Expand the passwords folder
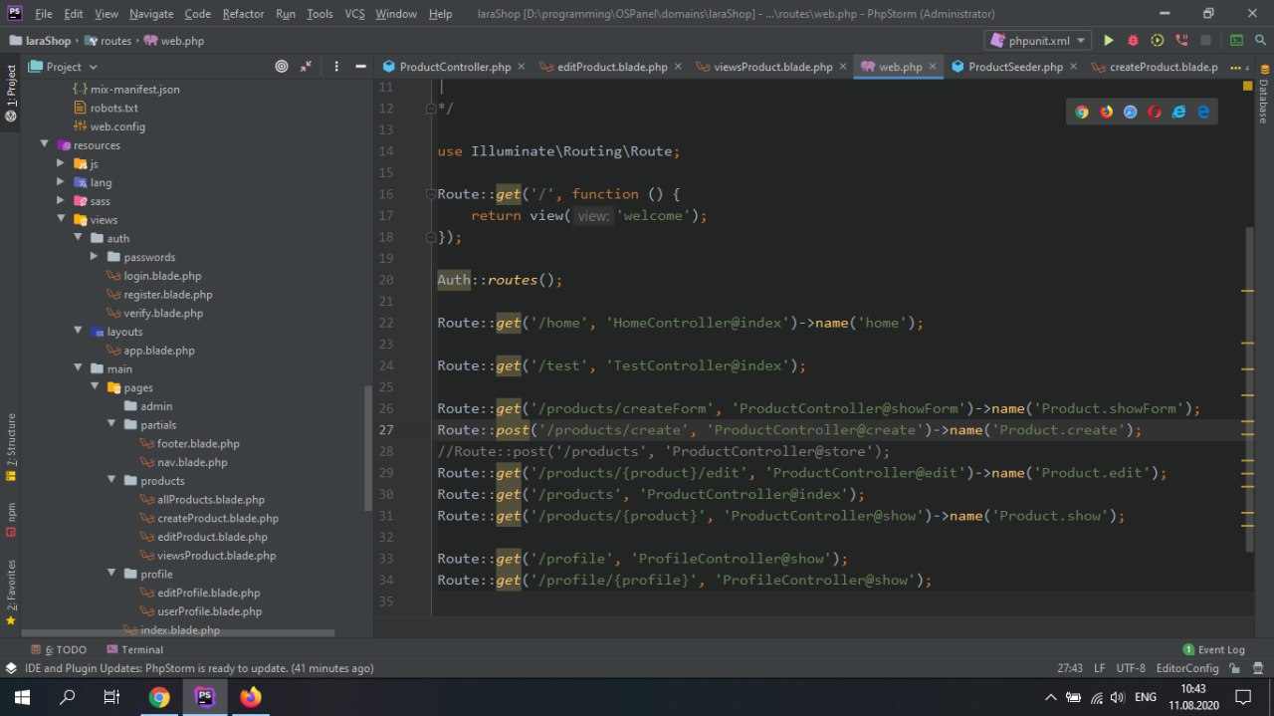1274x716 pixels. 94,257
